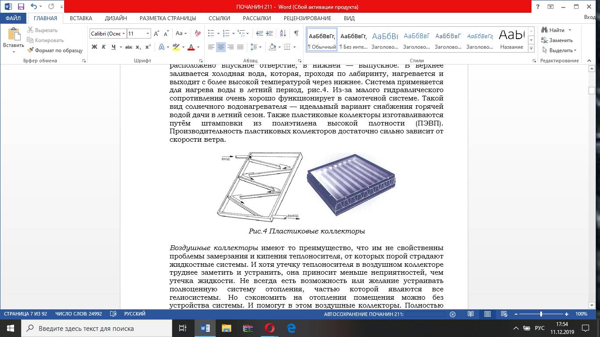Increase paragraph indent
This screenshot has height=337, width=600.
tap(270, 33)
